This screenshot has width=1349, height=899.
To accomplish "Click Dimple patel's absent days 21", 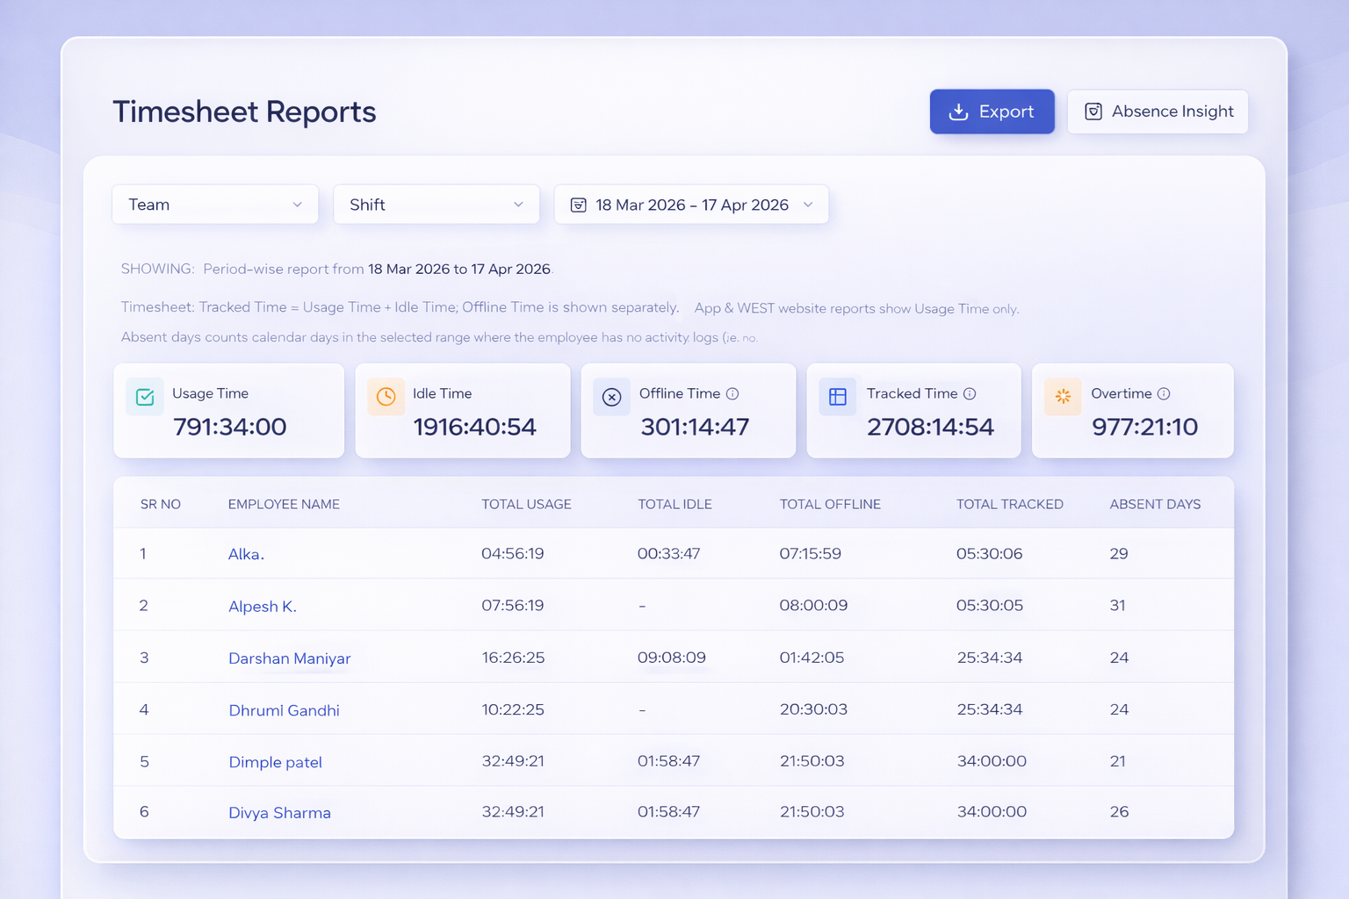I will click(1118, 761).
